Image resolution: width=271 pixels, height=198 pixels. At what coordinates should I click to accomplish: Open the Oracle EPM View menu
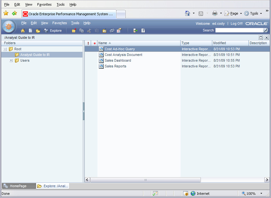[44, 23]
